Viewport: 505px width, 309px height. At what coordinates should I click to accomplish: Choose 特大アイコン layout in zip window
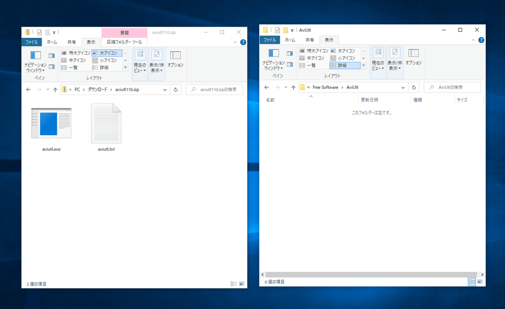(x=75, y=53)
